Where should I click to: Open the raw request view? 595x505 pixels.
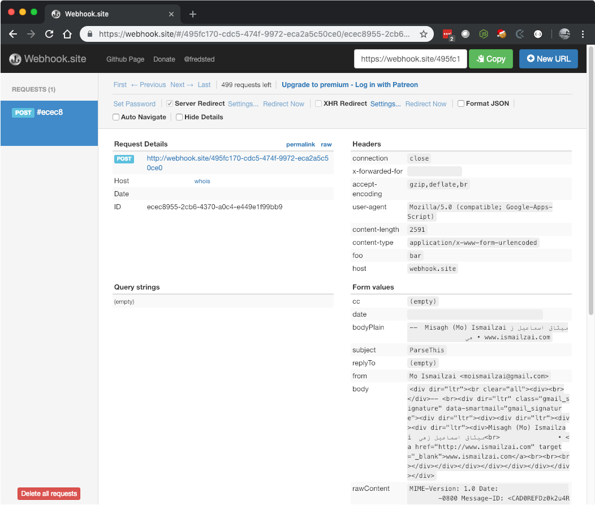pyautogui.click(x=326, y=145)
